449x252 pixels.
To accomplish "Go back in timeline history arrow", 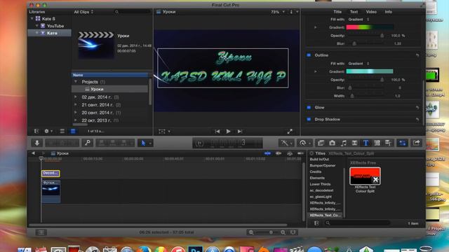I will click(33, 153).
